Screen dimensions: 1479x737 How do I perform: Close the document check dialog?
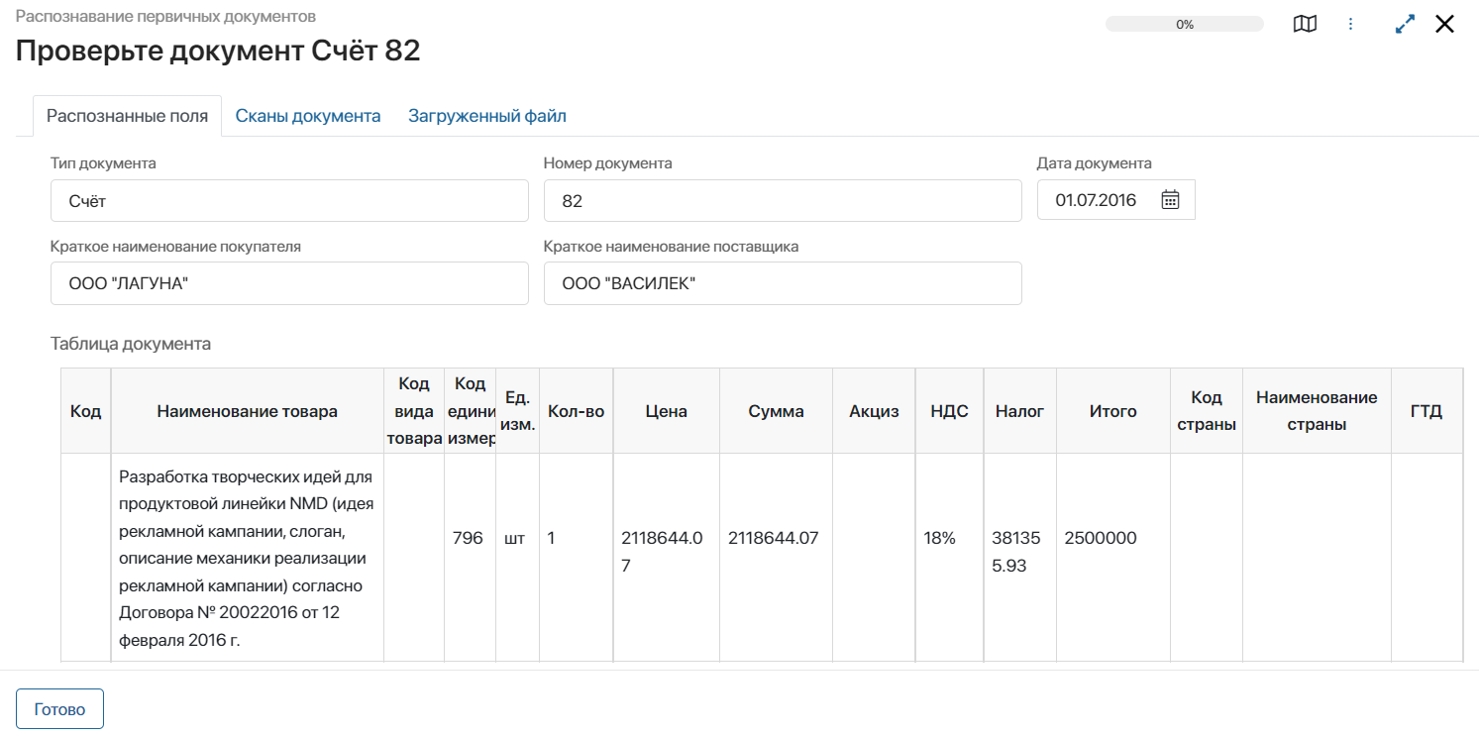(1445, 25)
